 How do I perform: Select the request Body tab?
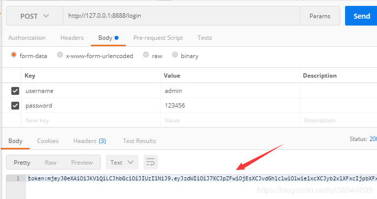(x=108, y=38)
